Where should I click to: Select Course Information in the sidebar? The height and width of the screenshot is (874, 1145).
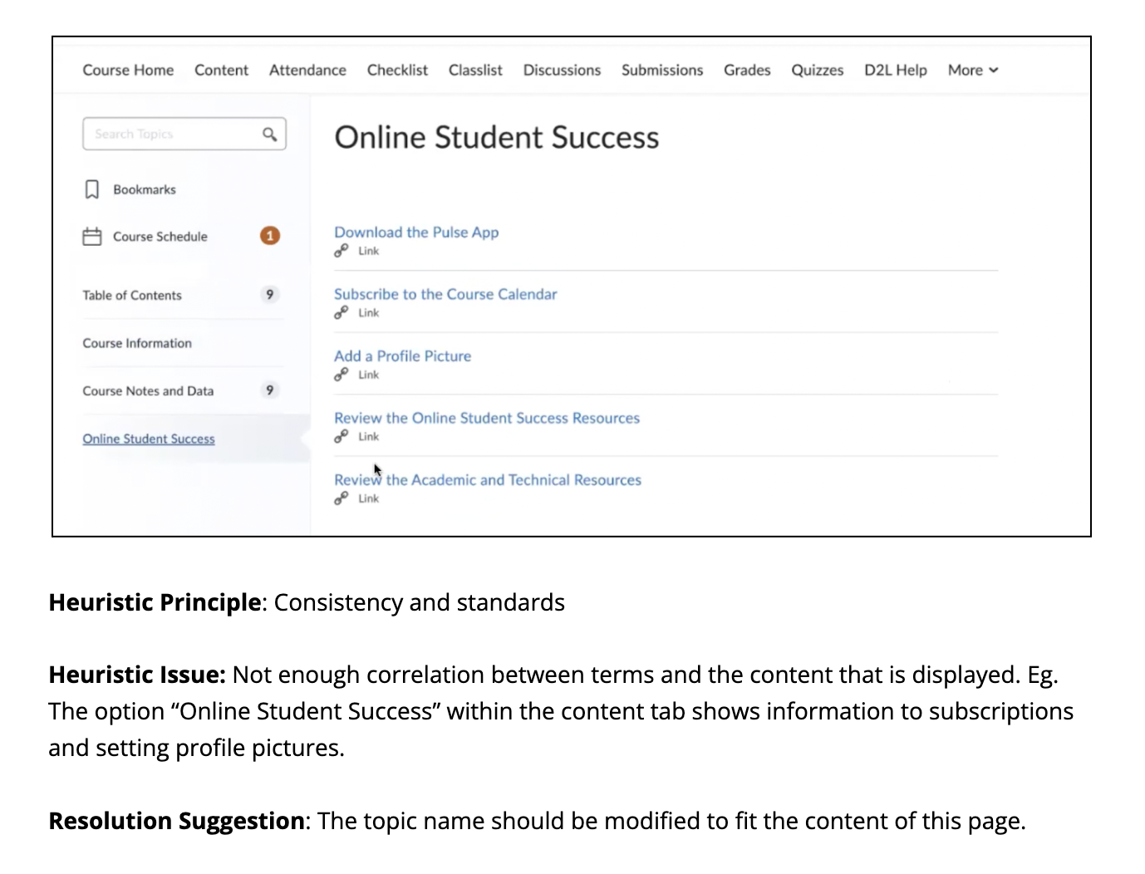point(137,343)
